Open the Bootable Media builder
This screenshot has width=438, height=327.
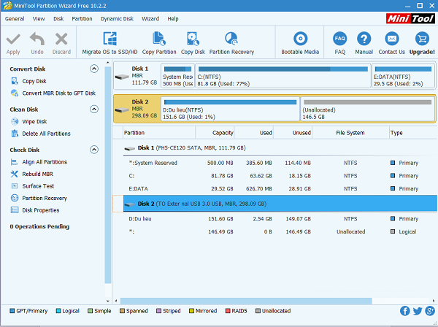click(x=301, y=39)
